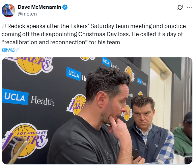
Task: Click the blue verified badge
Action: [65, 7]
